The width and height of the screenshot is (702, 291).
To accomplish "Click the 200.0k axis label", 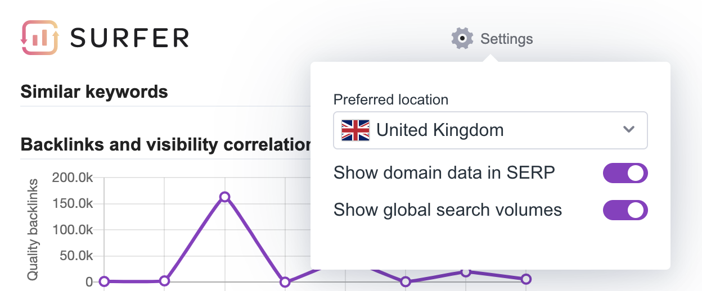I will click(73, 178).
